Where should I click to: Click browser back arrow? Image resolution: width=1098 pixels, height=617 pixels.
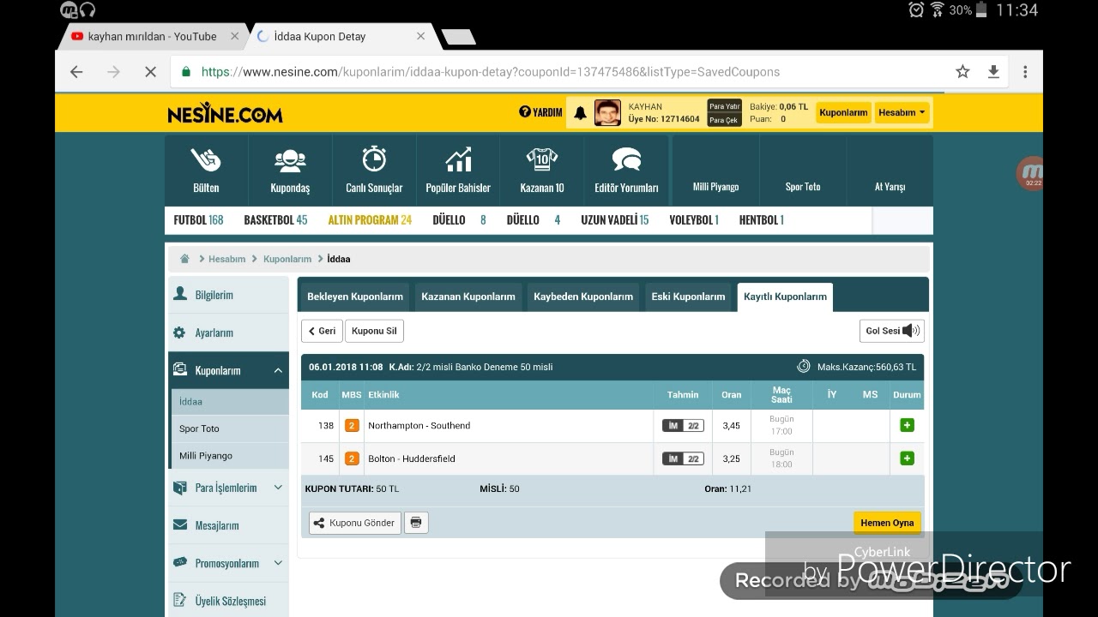[76, 72]
